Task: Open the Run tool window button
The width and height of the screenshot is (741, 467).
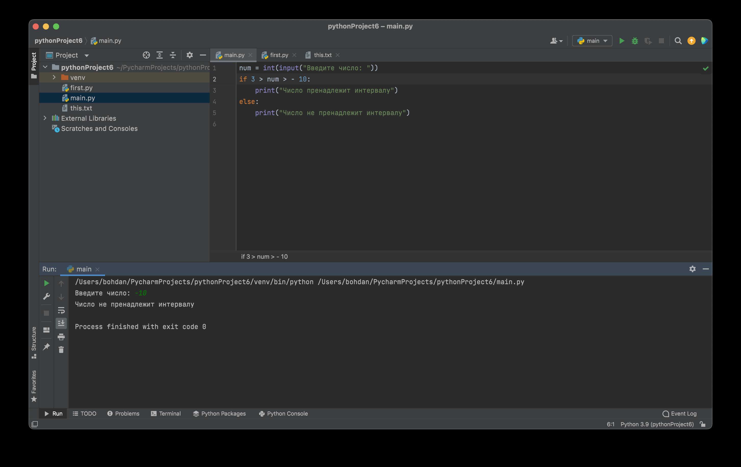Action: click(54, 414)
